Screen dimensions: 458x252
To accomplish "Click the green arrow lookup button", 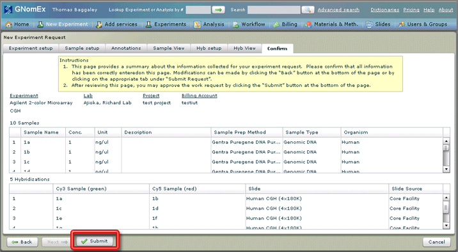I will pos(219,10).
